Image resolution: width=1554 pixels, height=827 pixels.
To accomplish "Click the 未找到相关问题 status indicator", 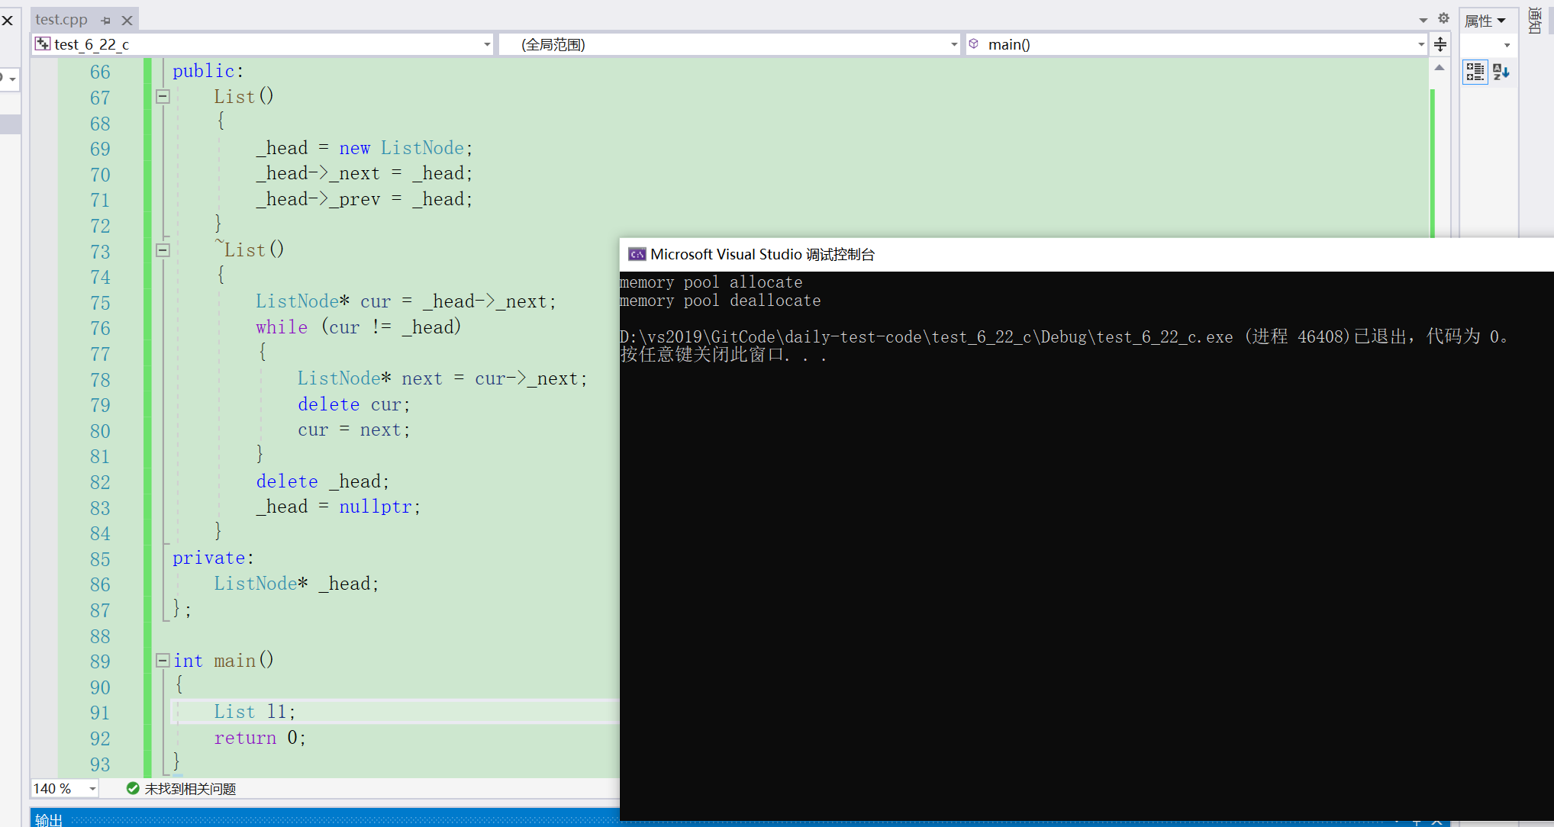I will (182, 788).
